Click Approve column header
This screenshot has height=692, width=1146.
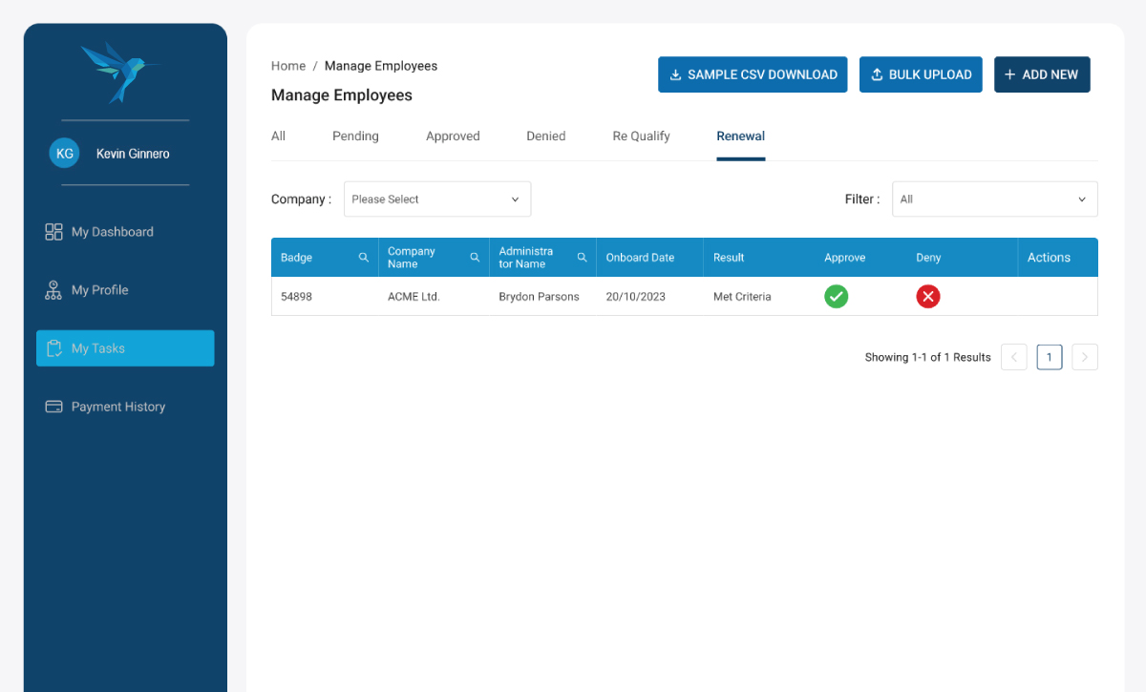tap(845, 258)
